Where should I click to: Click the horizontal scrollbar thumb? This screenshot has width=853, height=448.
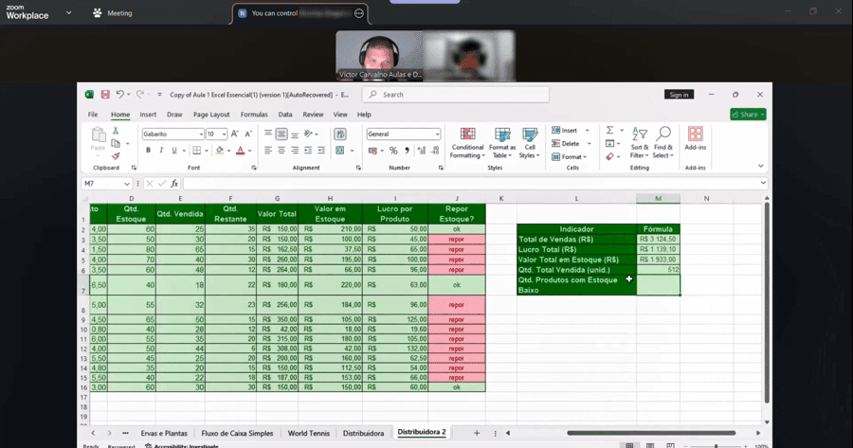point(650,434)
